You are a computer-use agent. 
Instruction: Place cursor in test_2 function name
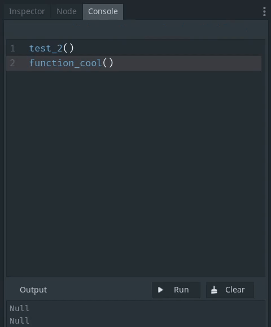pyautogui.click(x=46, y=49)
